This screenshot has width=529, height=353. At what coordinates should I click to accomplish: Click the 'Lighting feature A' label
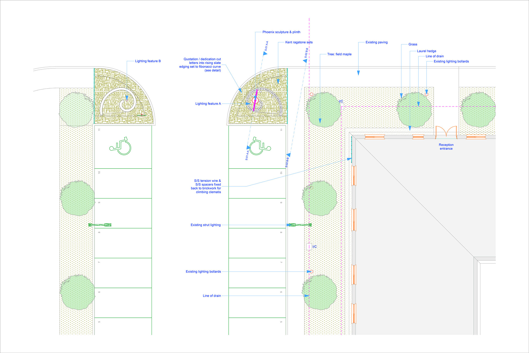tap(208, 104)
